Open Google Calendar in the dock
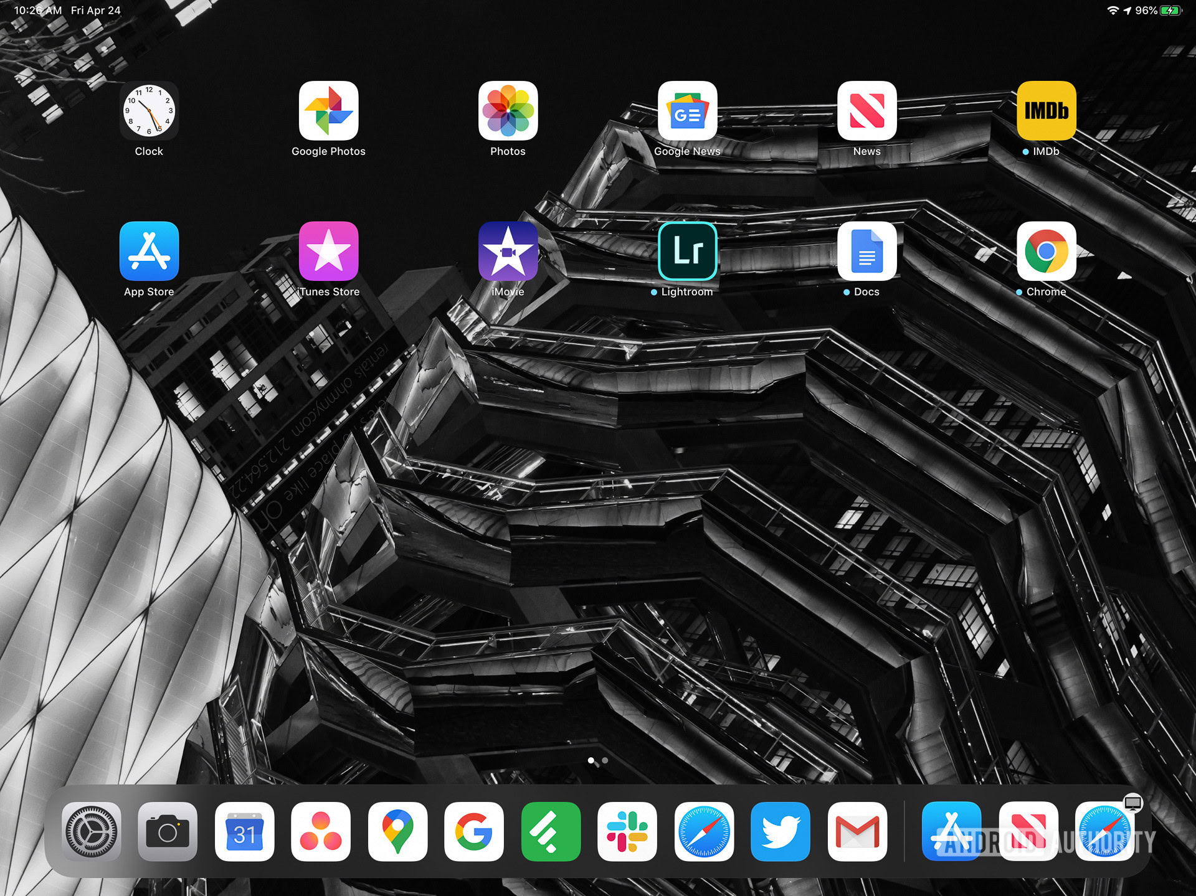The image size is (1196, 896). [x=244, y=831]
